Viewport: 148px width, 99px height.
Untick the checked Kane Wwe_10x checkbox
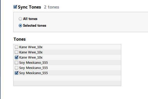point(16,57)
